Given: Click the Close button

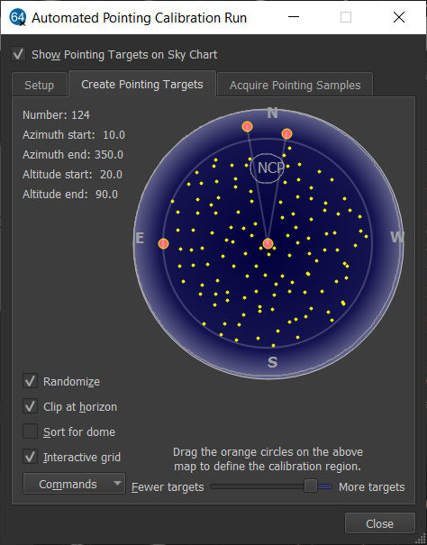Looking at the screenshot, I should (380, 523).
